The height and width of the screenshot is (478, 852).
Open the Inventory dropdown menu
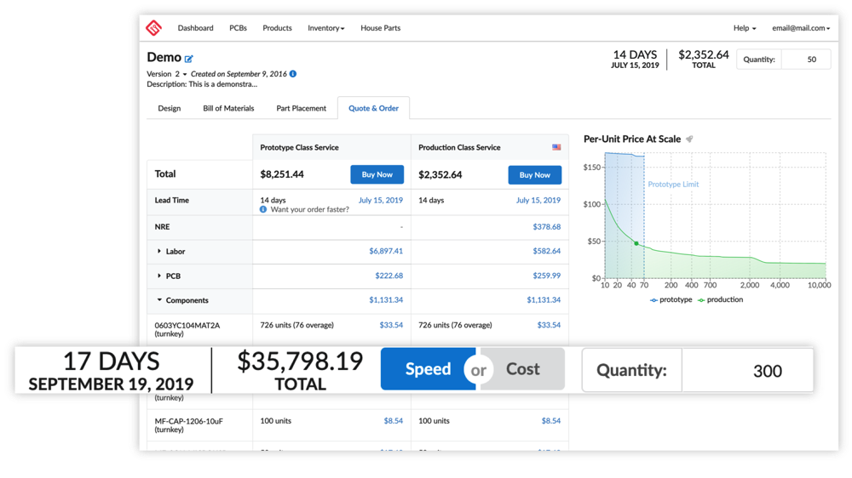click(x=325, y=28)
